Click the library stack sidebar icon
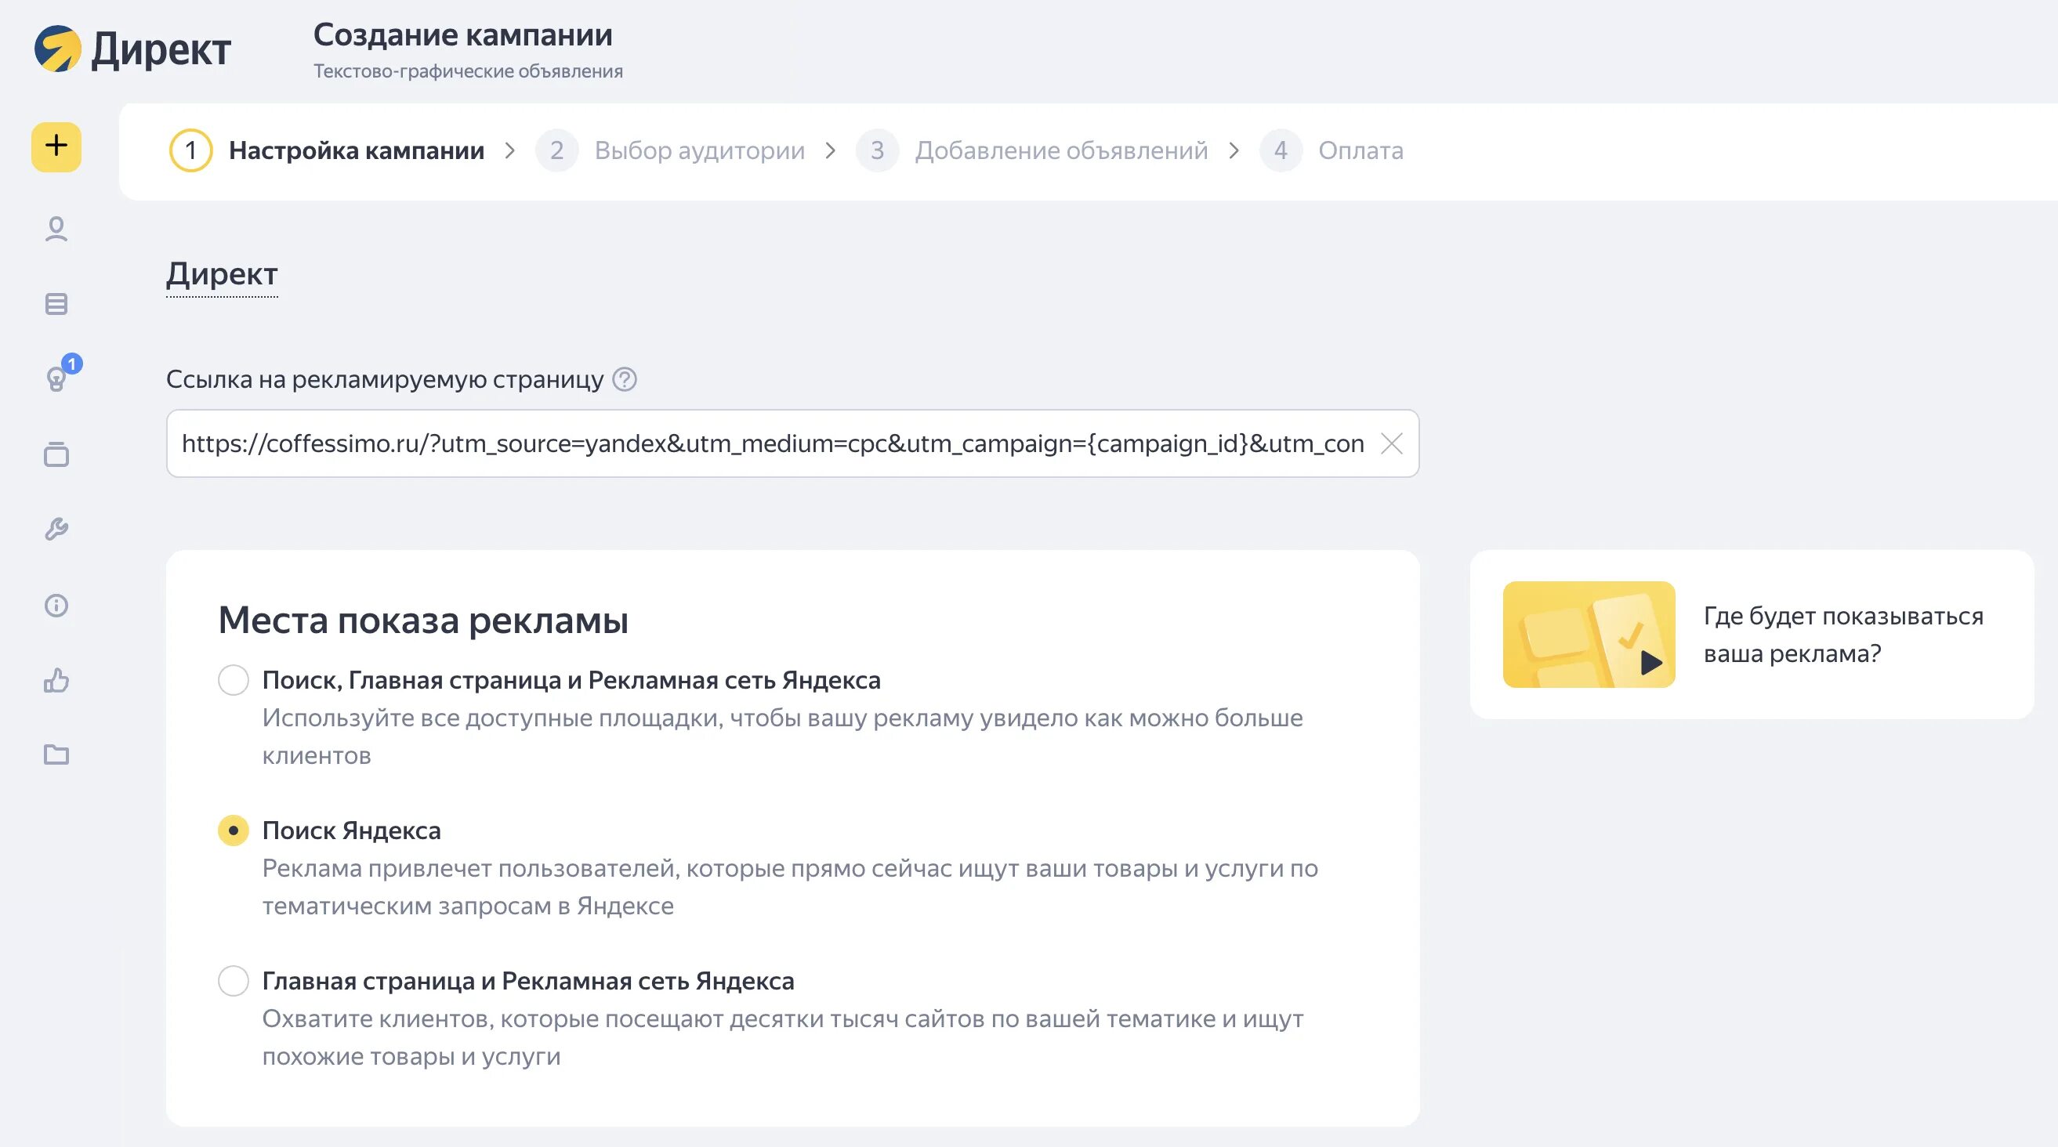Viewport: 2058px width, 1147px height. 56,454
